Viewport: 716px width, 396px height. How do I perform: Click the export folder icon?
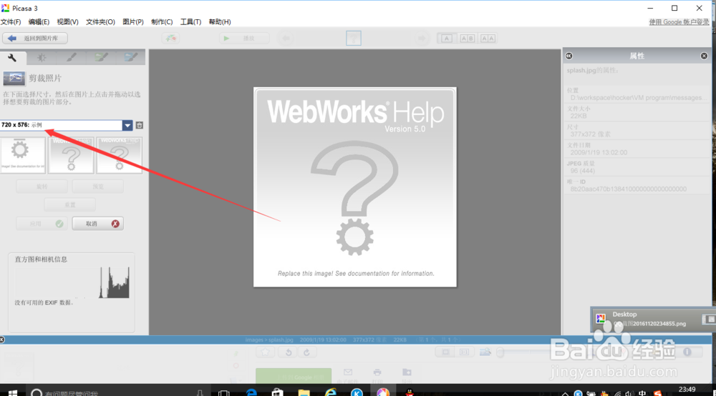pos(407,372)
